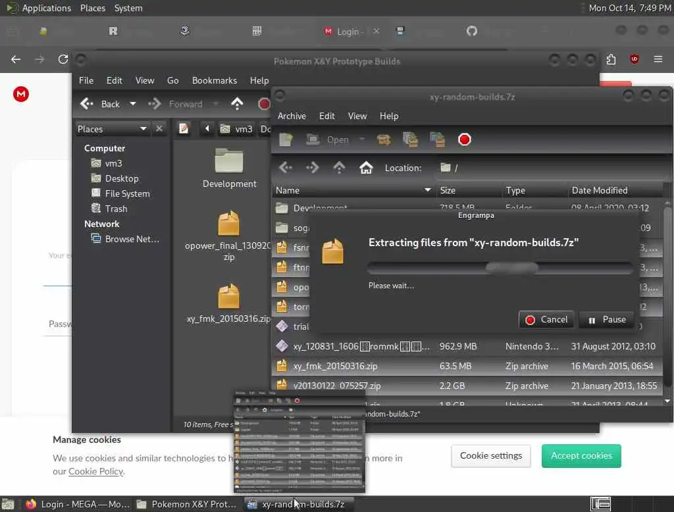
Task: Open the Cookie Policy link
Action: coord(96,472)
